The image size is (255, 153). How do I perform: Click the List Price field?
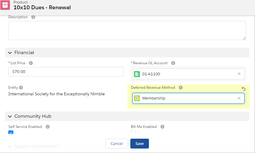[66, 72]
